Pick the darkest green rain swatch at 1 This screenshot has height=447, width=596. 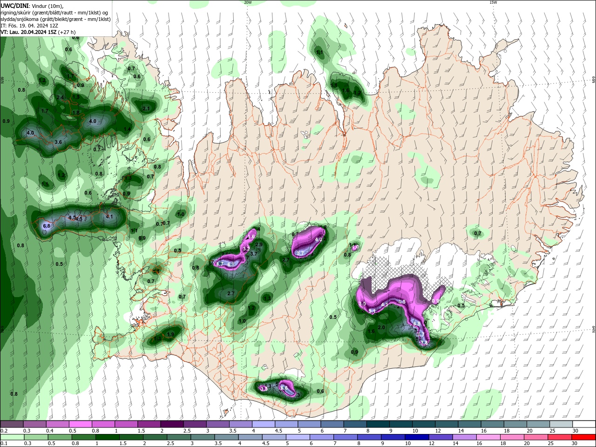[108, 437]
